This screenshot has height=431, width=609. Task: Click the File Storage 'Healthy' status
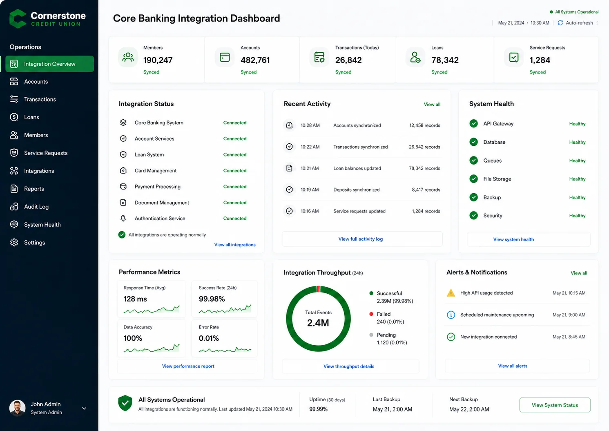click(x=577, y=179)
